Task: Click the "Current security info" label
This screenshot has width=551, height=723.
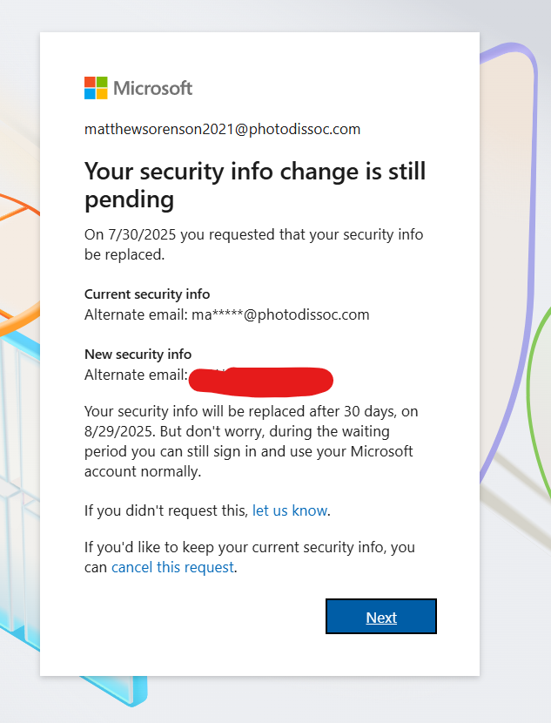Action: [x=147, y=294]
